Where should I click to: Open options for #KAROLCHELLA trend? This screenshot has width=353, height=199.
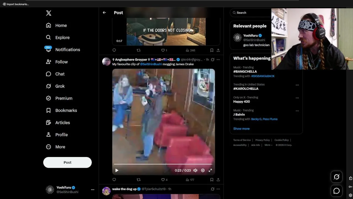pos(297,85)
